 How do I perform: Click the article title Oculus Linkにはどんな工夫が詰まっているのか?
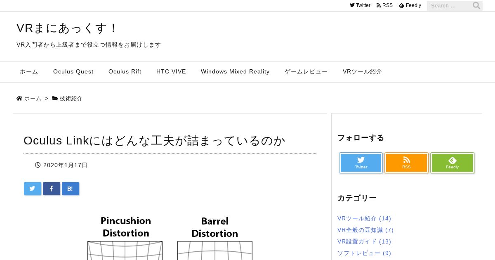tap(155, 141)
